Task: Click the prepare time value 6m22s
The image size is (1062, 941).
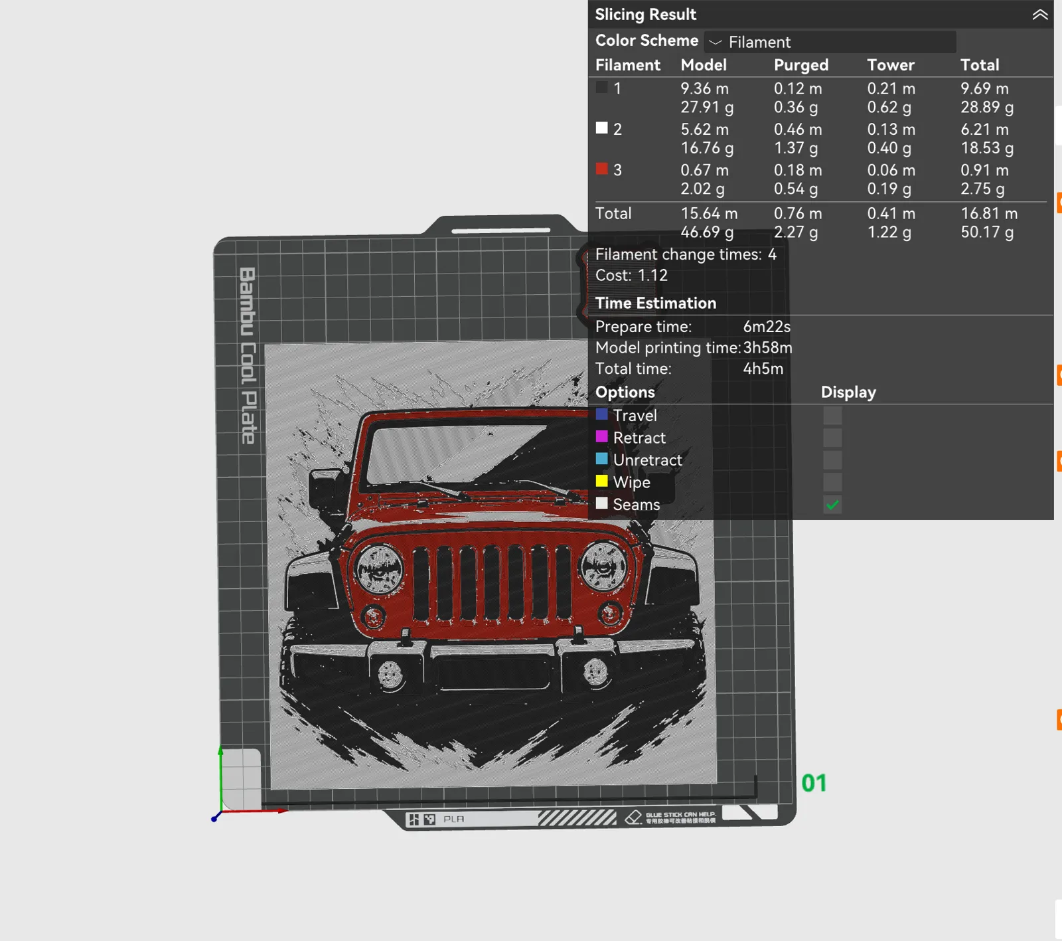Action: 767,327
